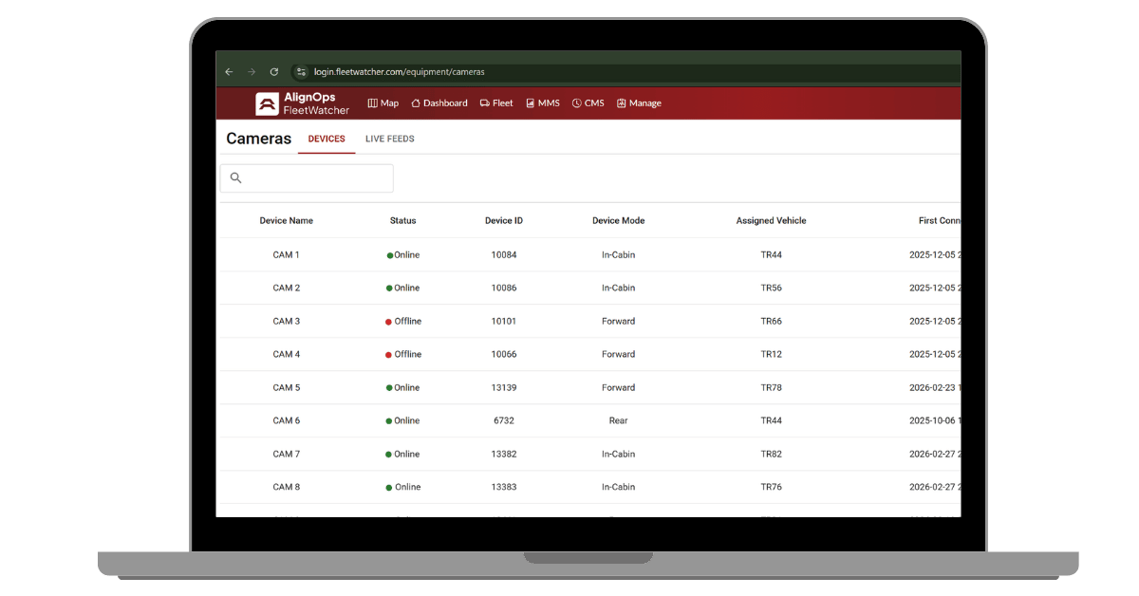The image size is (1139, 596).
Task: Click the site info icon in address bar
Action: [x=301, y=72]
